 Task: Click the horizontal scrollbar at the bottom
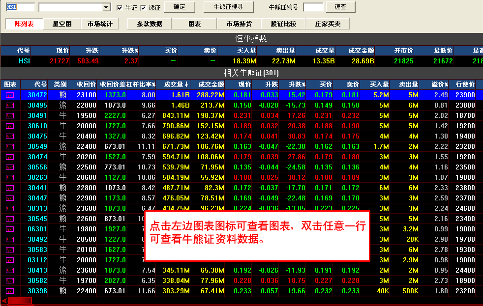pos(246,301)
